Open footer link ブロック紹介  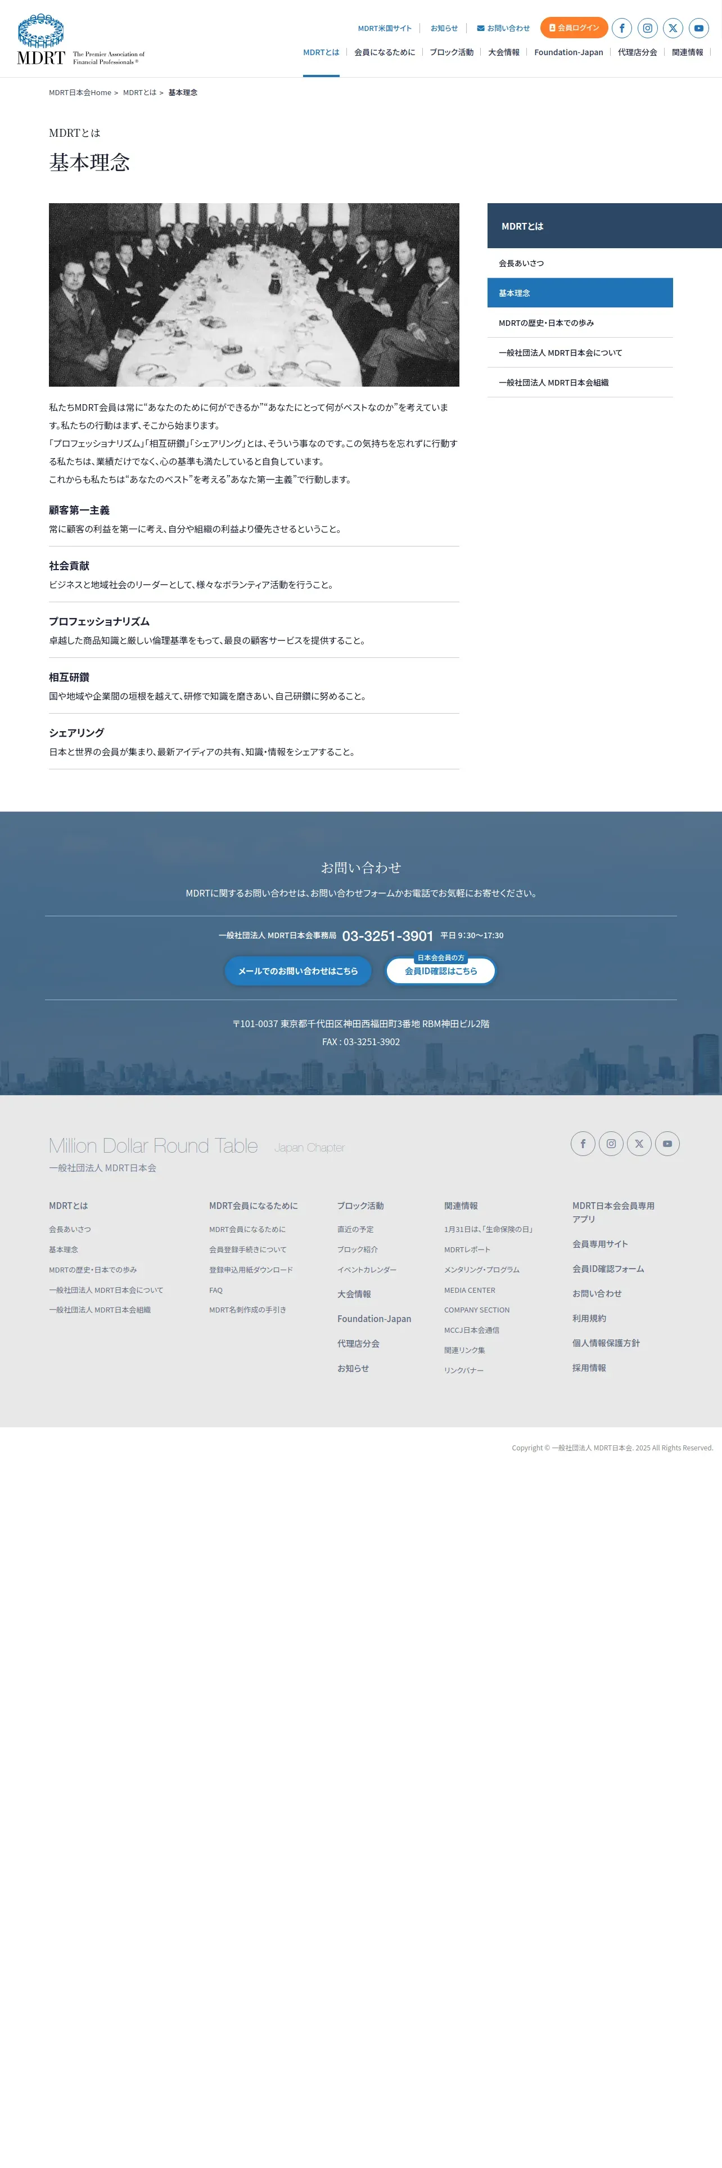click(357, 1250)
